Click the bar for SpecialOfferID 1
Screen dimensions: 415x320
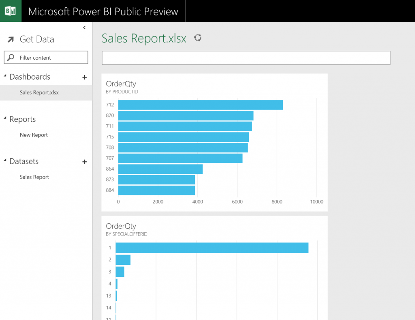(x=212, y=248)
